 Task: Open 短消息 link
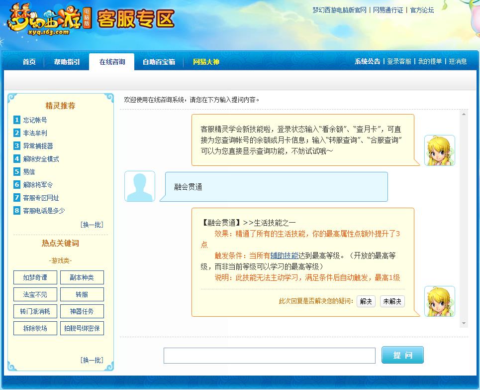coord(458,61)
